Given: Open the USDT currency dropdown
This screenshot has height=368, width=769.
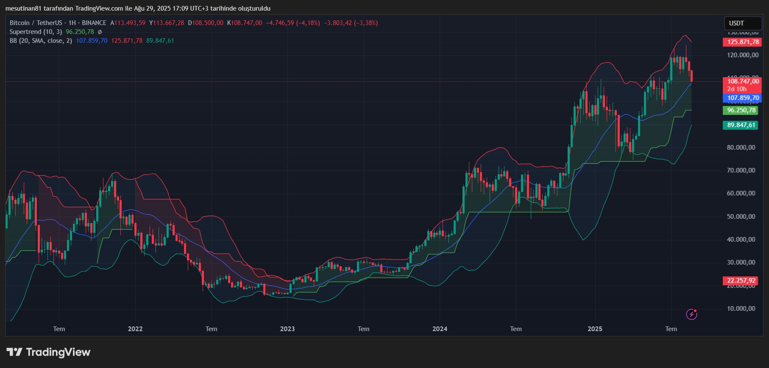Looking at the screenshot, I should 742,23.
